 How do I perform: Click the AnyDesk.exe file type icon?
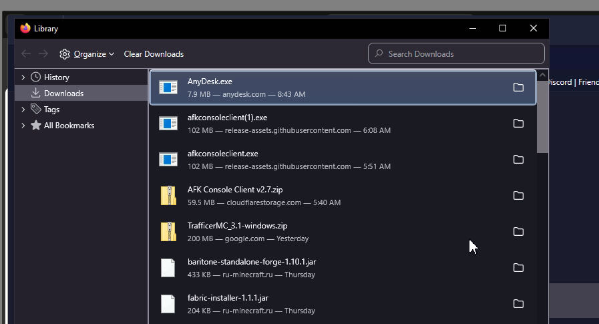[x=168, y=88]
